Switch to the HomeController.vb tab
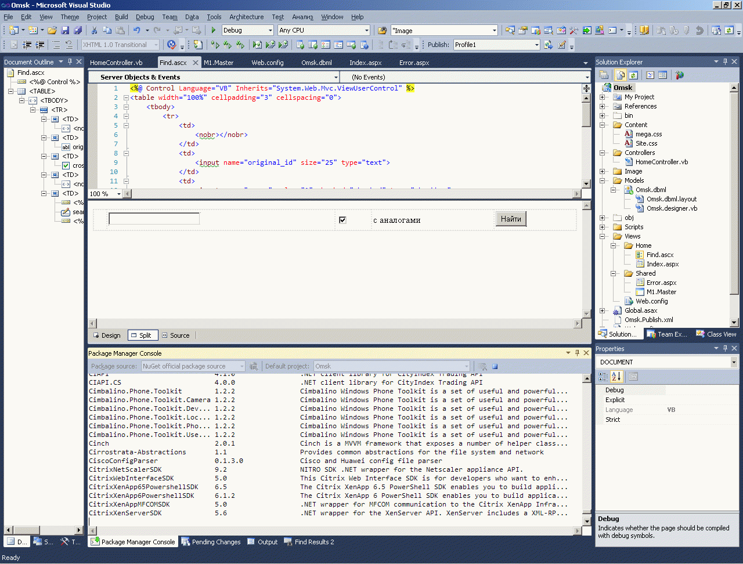 (x=116, y=63)
